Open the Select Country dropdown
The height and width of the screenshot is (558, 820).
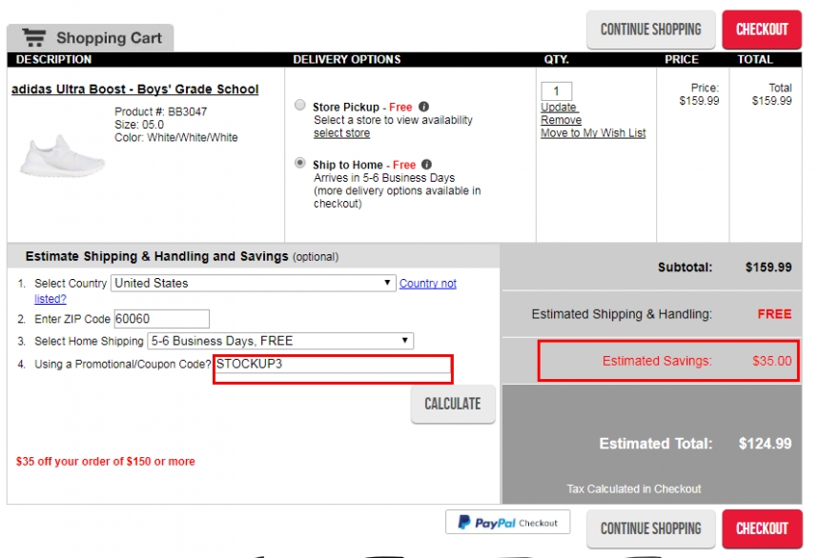tap(253, 283)
